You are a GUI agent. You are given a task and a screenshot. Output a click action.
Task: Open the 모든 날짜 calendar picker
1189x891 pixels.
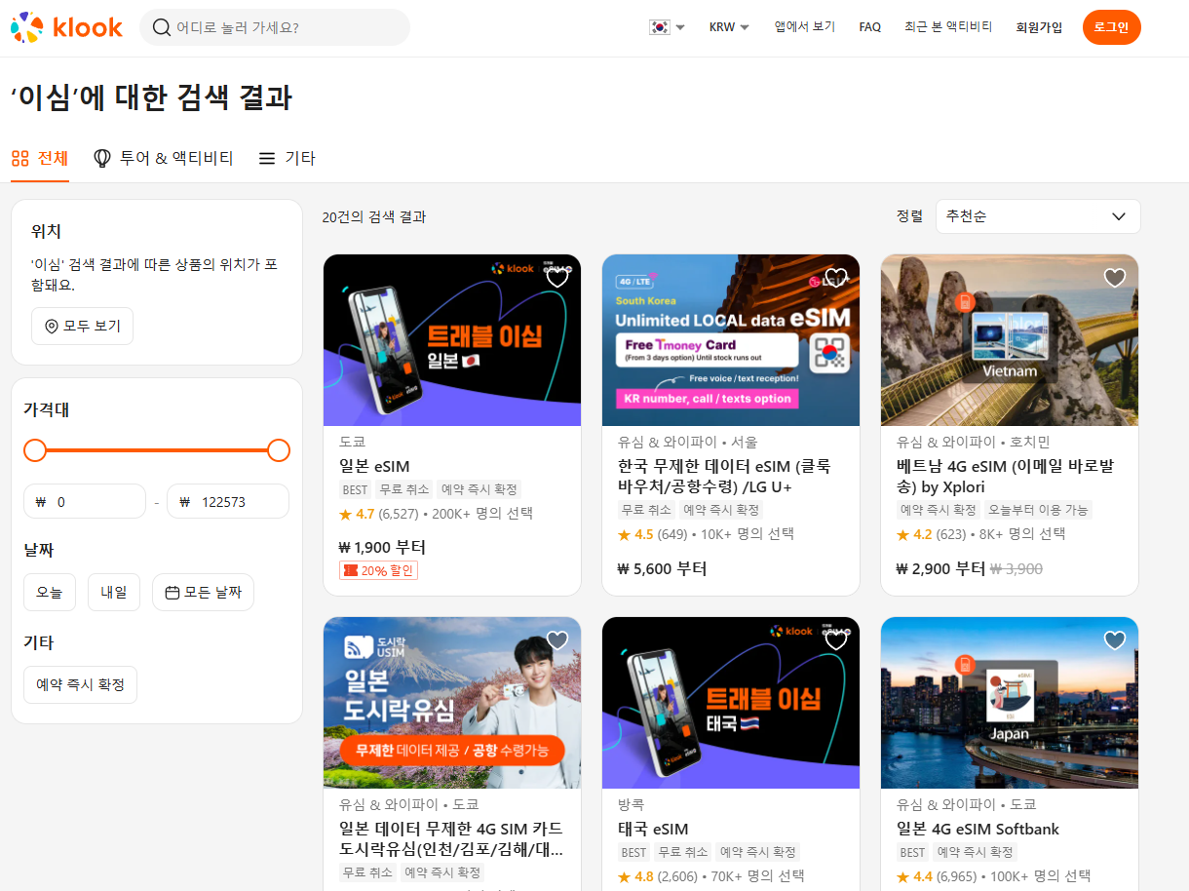203,592
